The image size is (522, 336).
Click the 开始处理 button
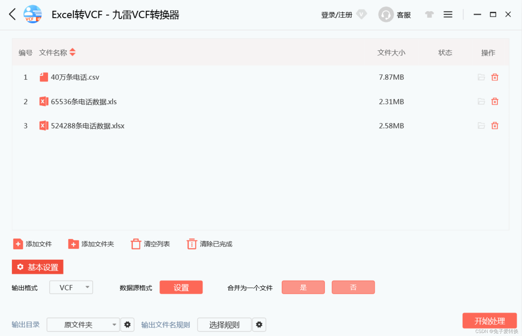click(489, 321)
